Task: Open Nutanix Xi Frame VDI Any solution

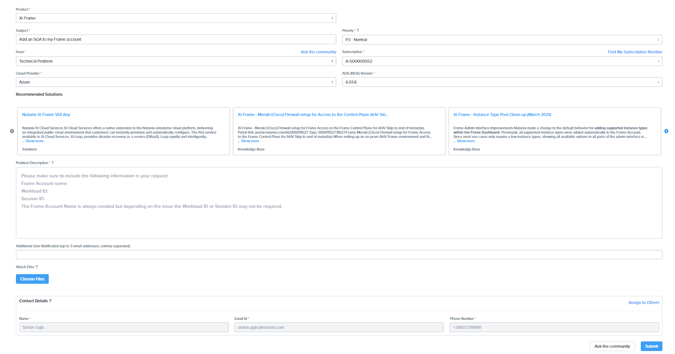Action: pos(46,115)
